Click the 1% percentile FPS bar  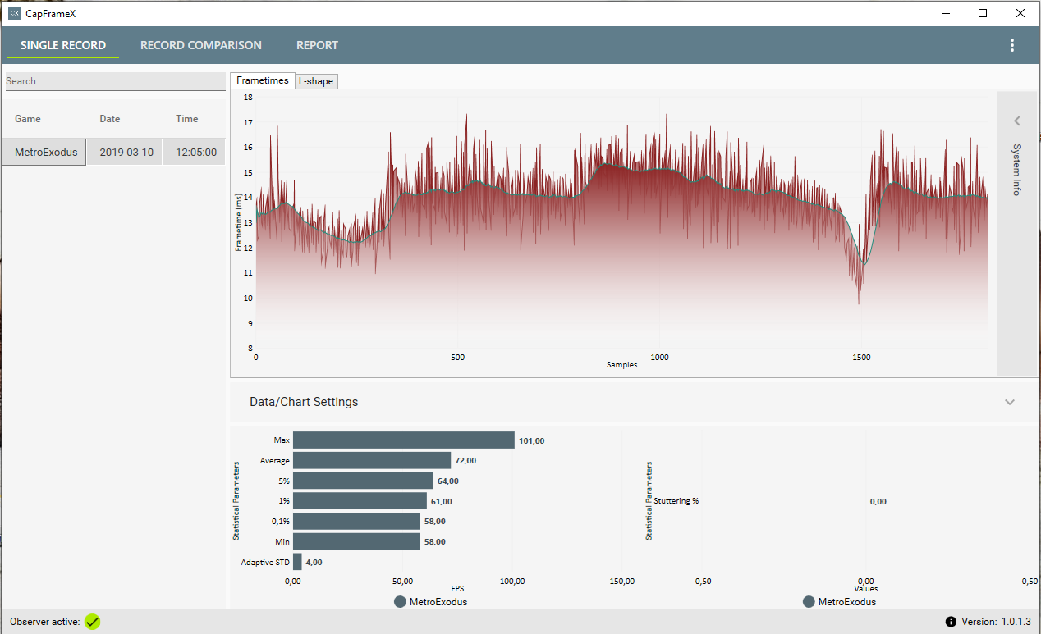360,500
